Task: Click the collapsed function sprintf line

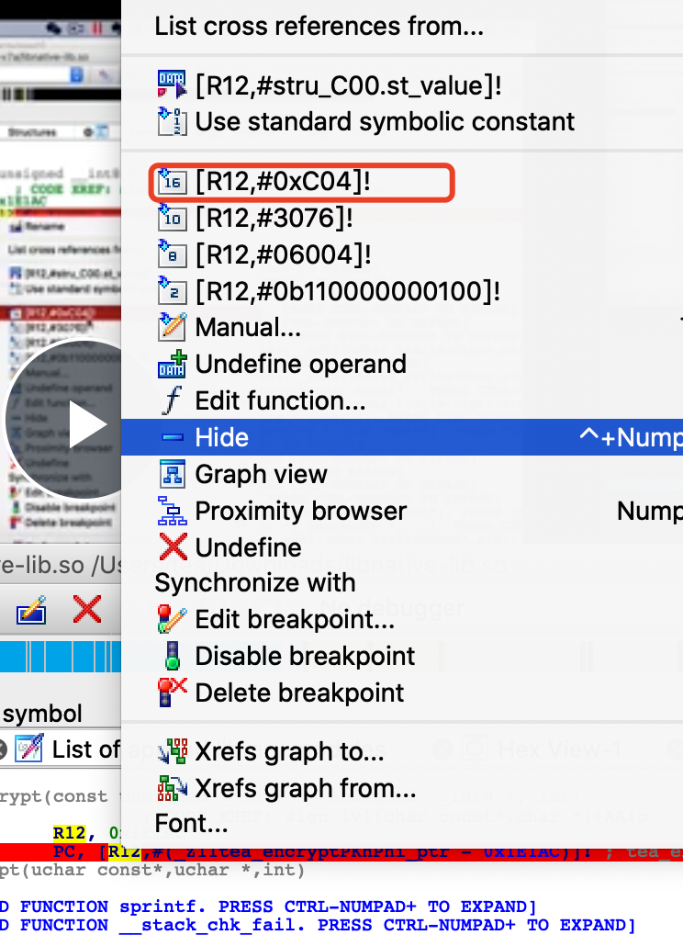Action: click(268, 907)
